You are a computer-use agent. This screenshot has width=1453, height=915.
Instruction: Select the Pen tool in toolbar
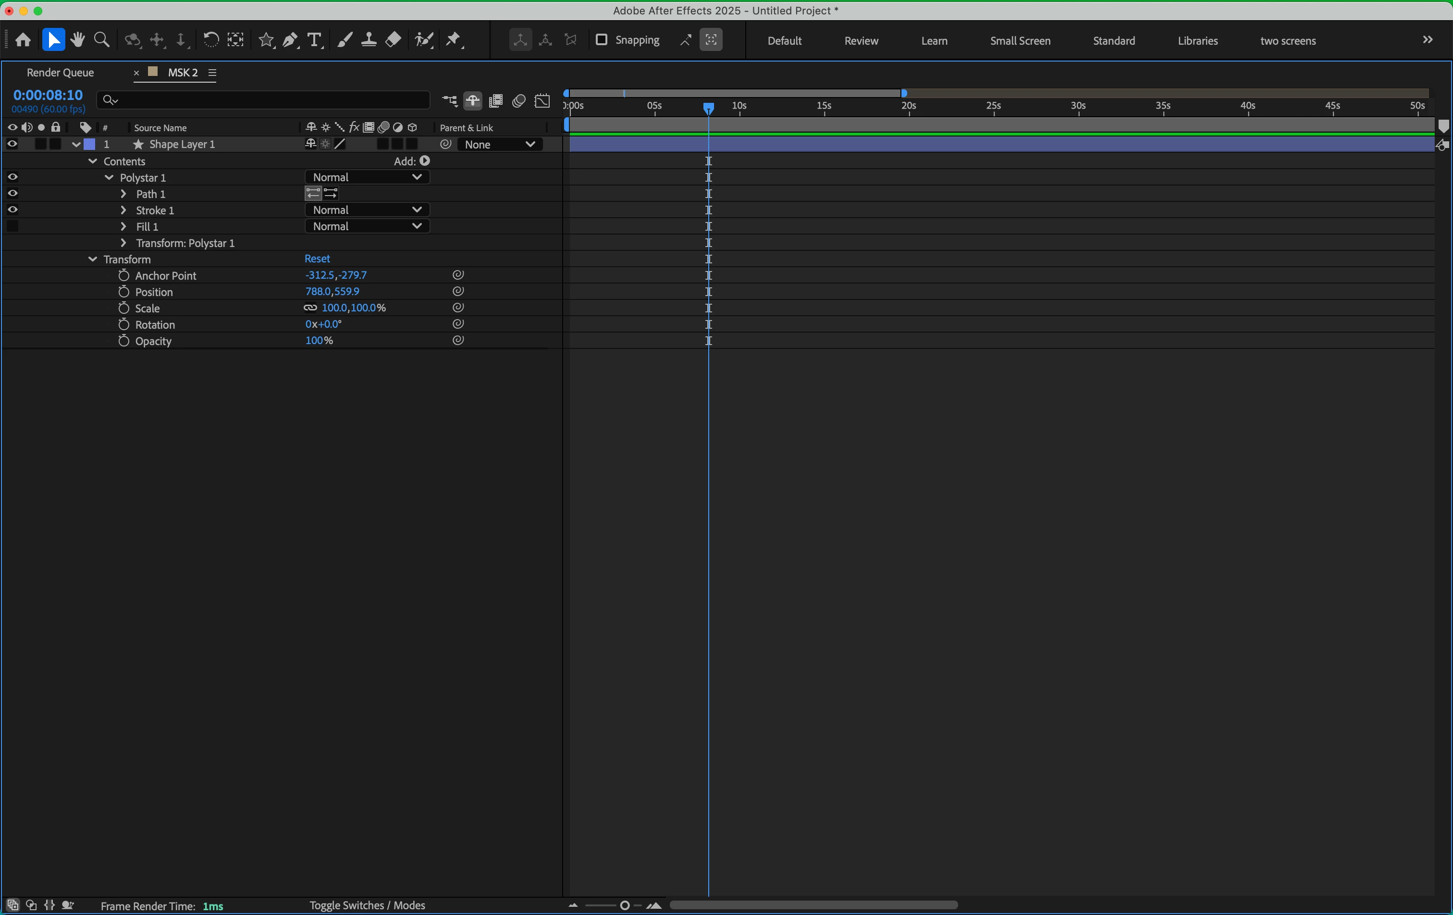tap(290, 40)
